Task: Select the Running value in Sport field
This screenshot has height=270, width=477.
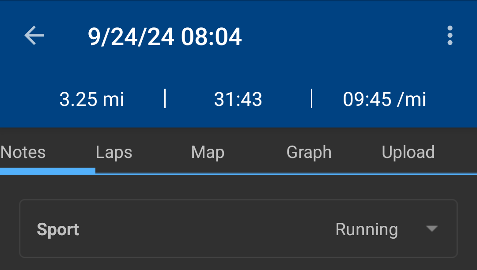Action: pyautogui.click(x=367, y=229)
